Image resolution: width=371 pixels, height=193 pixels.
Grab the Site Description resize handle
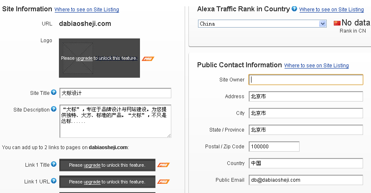click(169, 135)
